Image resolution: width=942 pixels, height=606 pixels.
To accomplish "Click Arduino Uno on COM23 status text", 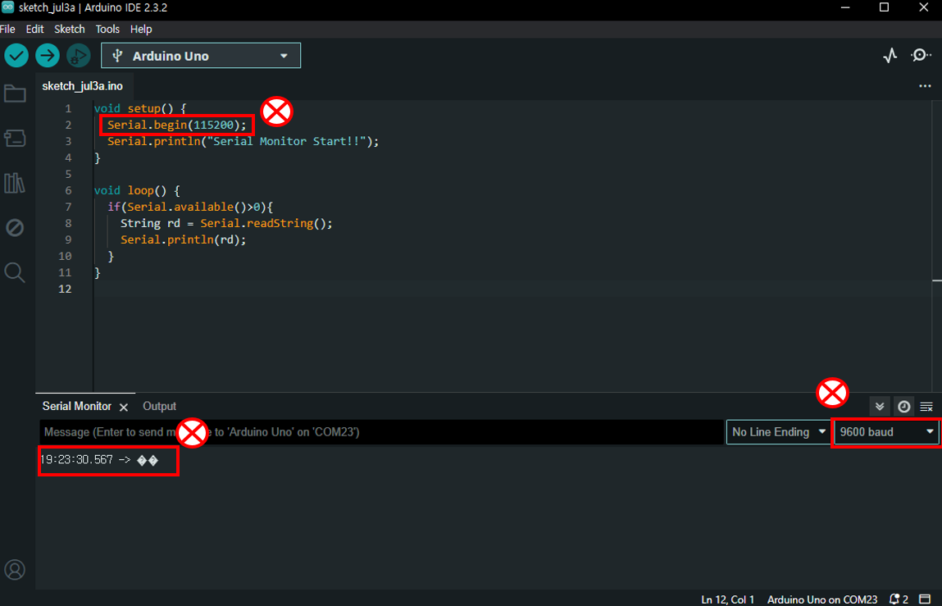I will pos(822,599).
